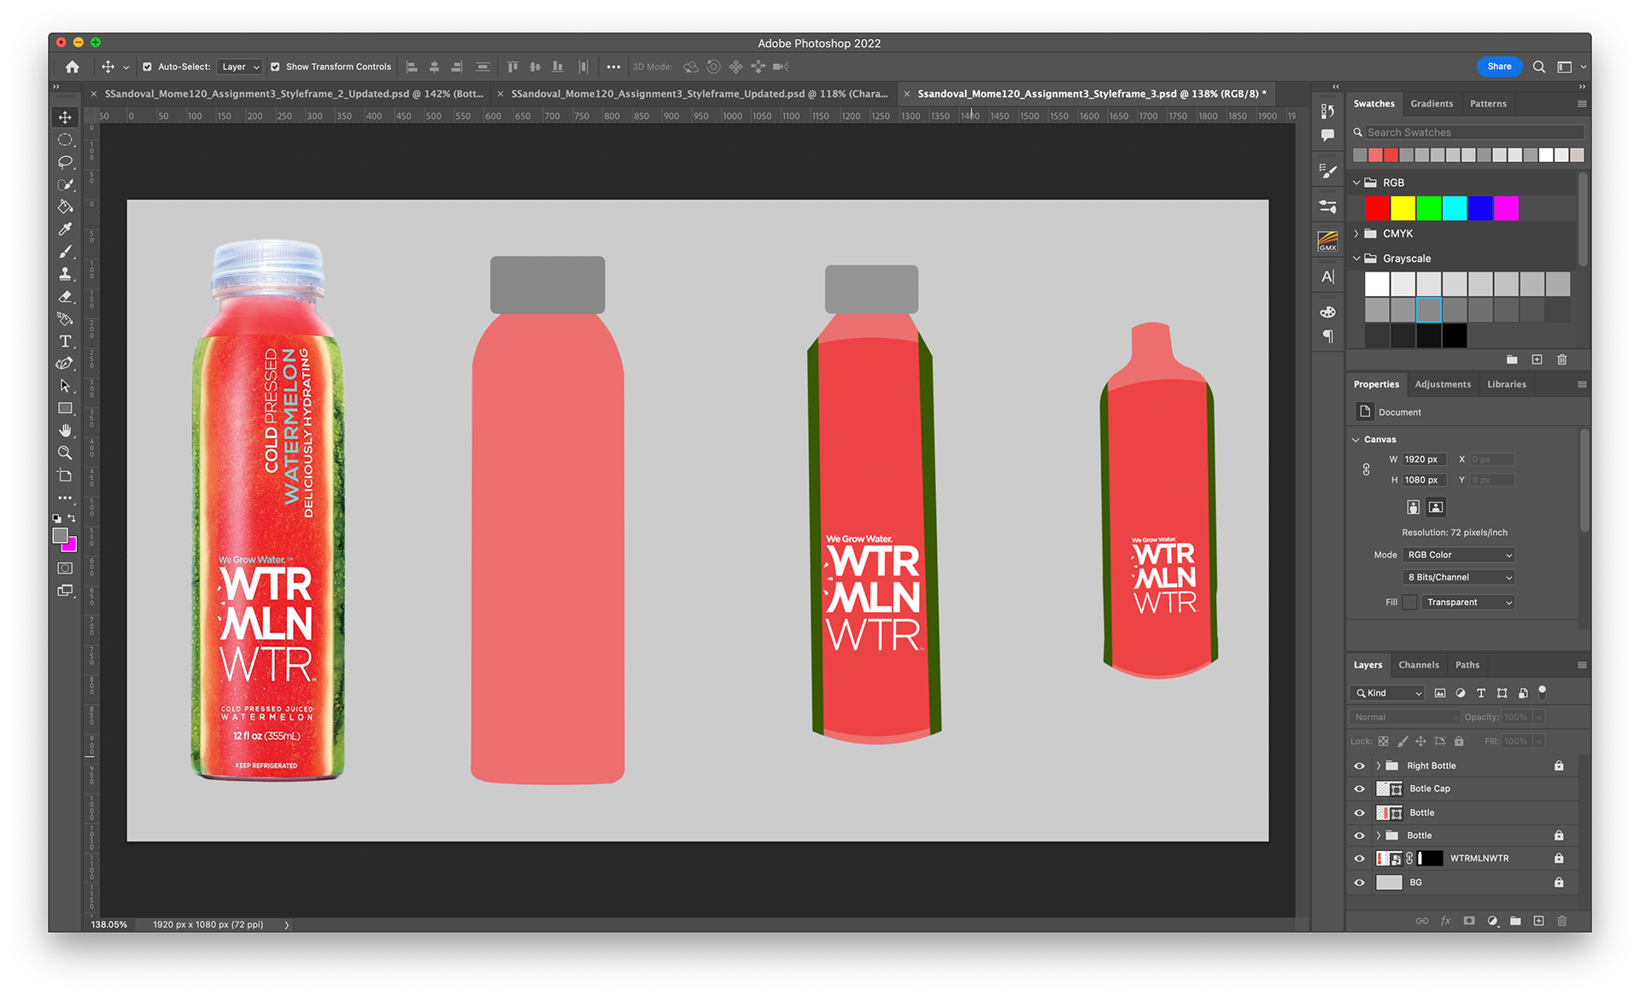Expand the Right Bottle layer group
The height and width of the screenshot is (996, 1640).
(1378, 766)
